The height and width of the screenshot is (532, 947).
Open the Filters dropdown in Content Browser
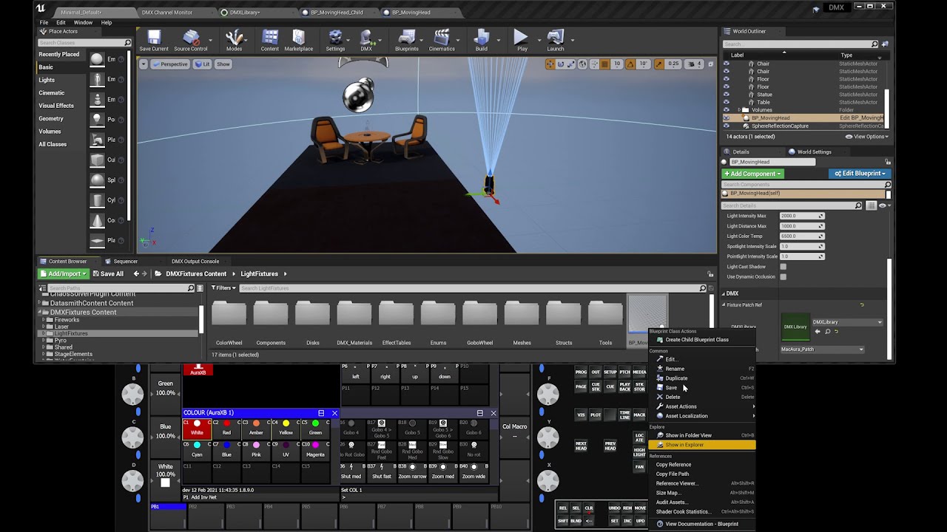pos(223,288)
